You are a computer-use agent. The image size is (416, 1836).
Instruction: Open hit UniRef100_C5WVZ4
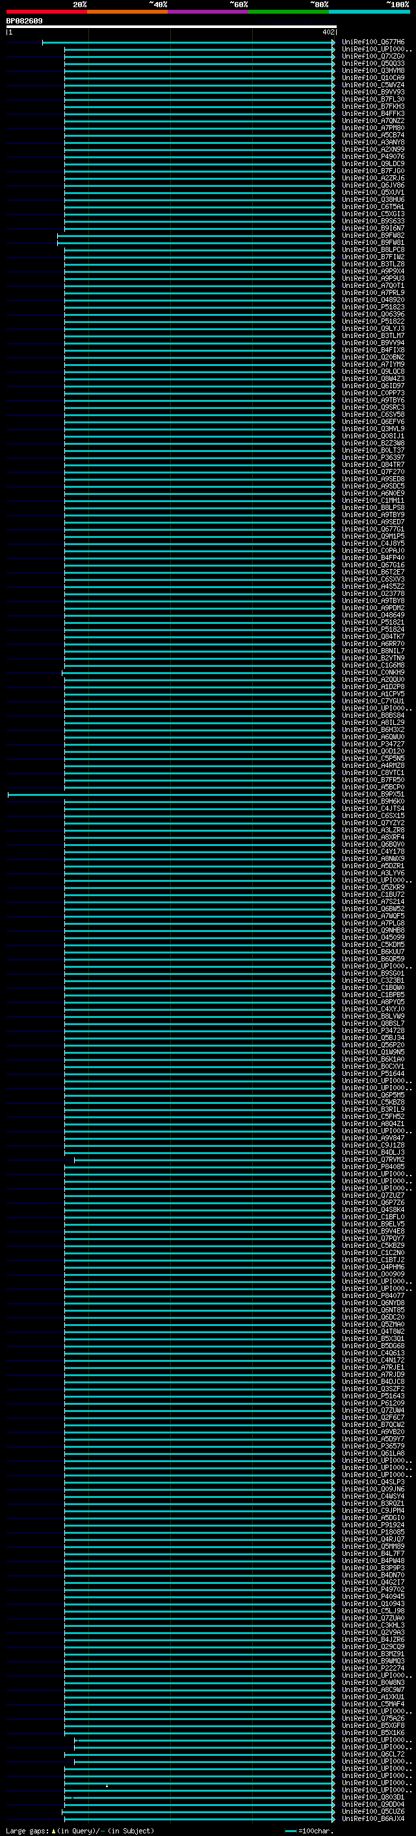373,85
